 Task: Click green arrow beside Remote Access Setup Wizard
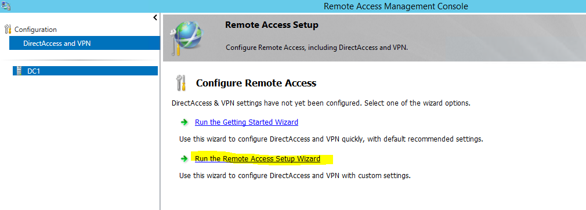point(184,159)
